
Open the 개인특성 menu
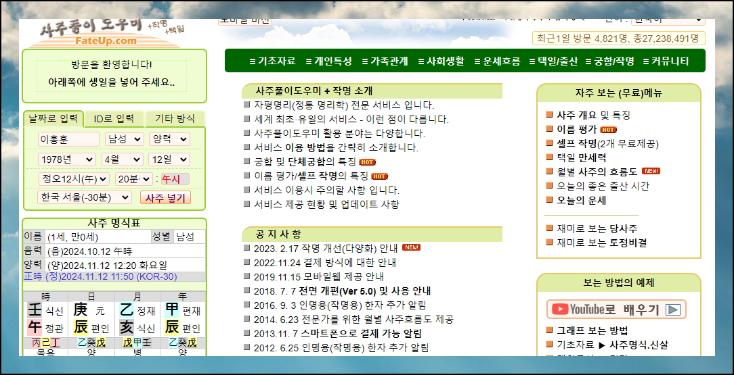point(328,61)
